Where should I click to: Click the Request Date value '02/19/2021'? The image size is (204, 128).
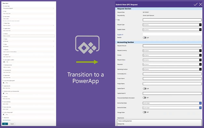coord(146,12)
